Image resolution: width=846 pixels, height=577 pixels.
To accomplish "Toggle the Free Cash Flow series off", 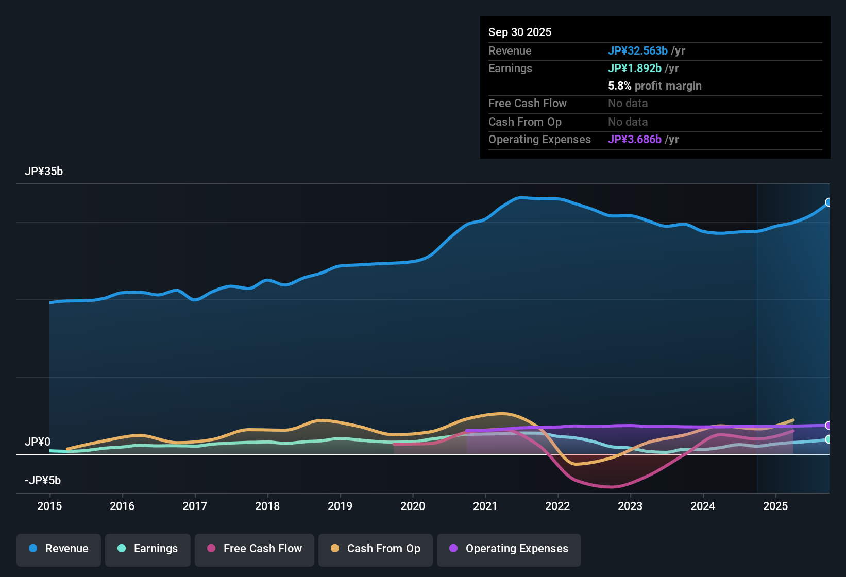I will point(254,549).
